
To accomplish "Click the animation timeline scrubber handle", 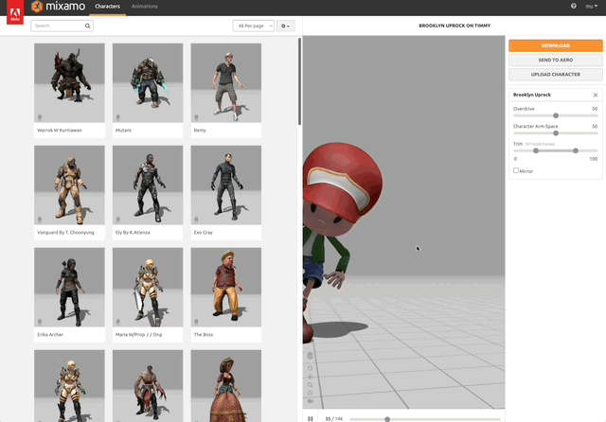I will 387,419.
